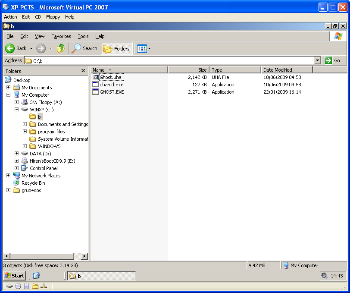
Task: Open Virtual PC Action menu
Action: pyautogui.click(x=10, y=17)
